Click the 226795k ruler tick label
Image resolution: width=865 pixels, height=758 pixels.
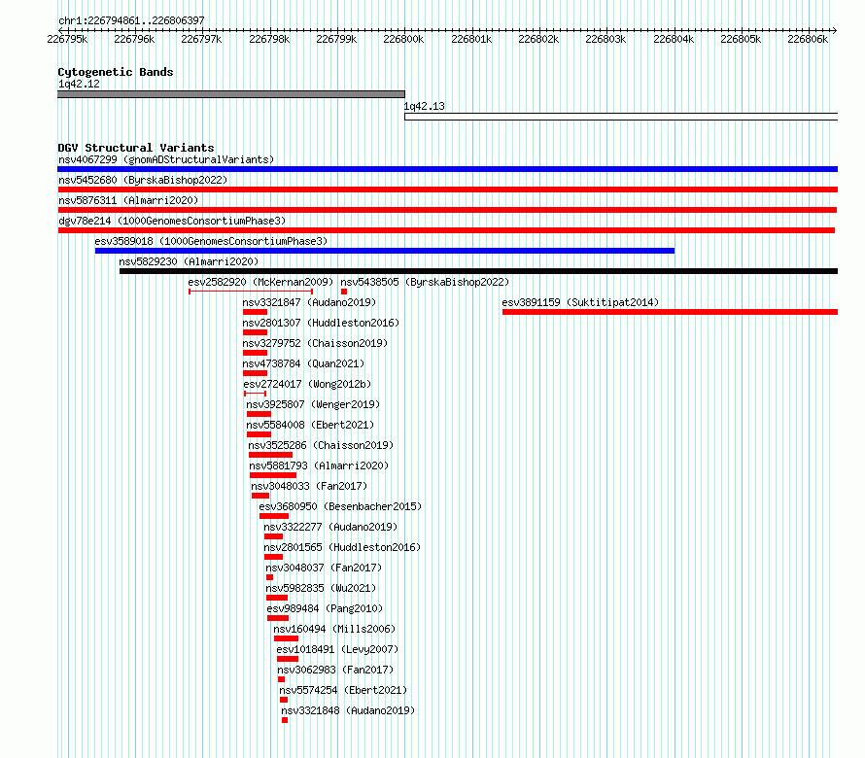[x=67, y=39]
